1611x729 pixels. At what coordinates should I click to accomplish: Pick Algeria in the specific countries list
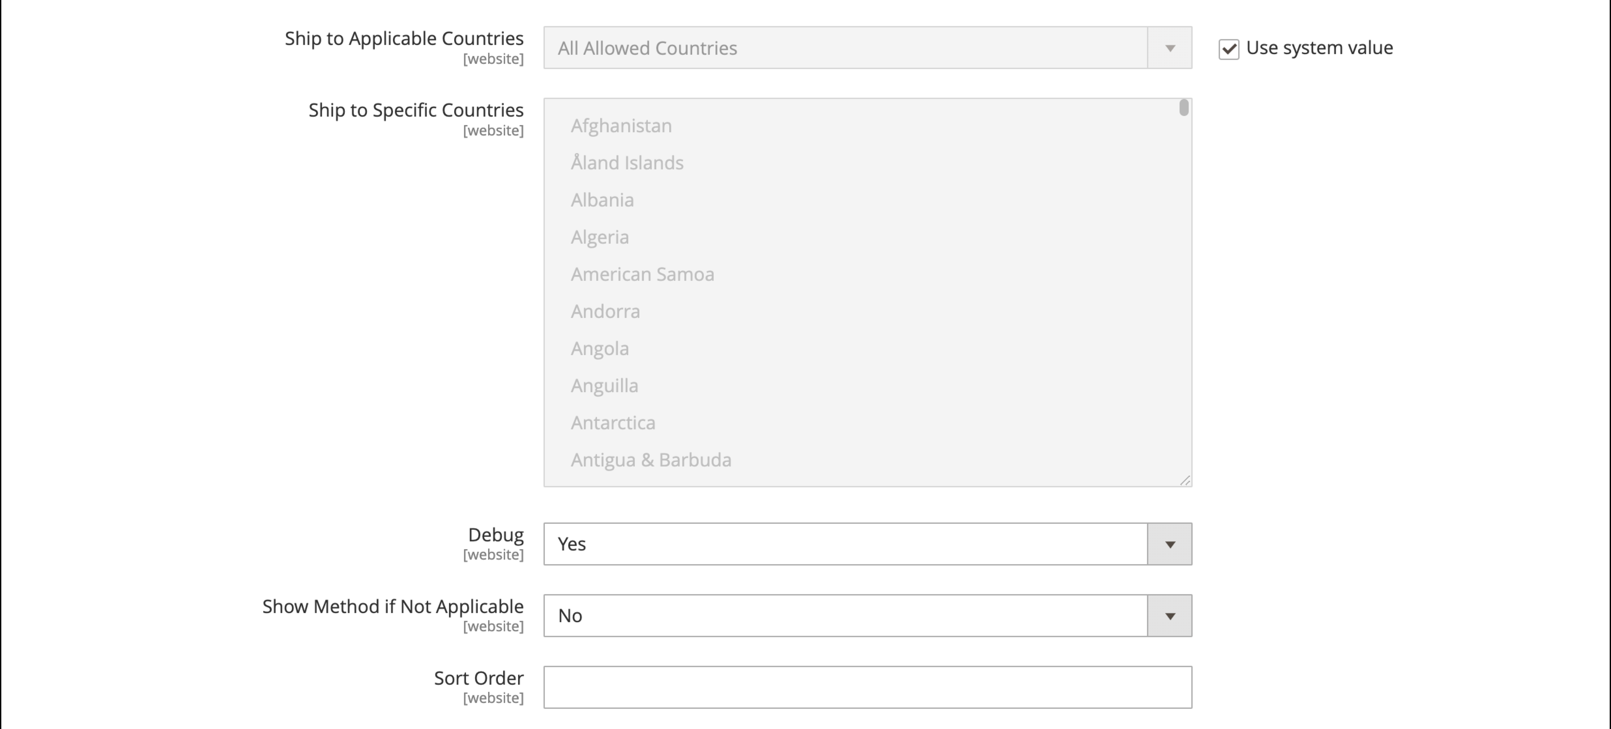point(600,237)
